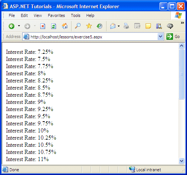Click the green Back arrow button
This screenshot has width=187, height=175.
(12, 26)
